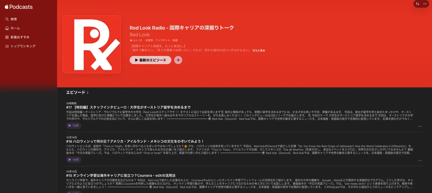Click the description text of episode #17
Image resolution: width=432 pixels, height=193 pixels.
(239, 115)
